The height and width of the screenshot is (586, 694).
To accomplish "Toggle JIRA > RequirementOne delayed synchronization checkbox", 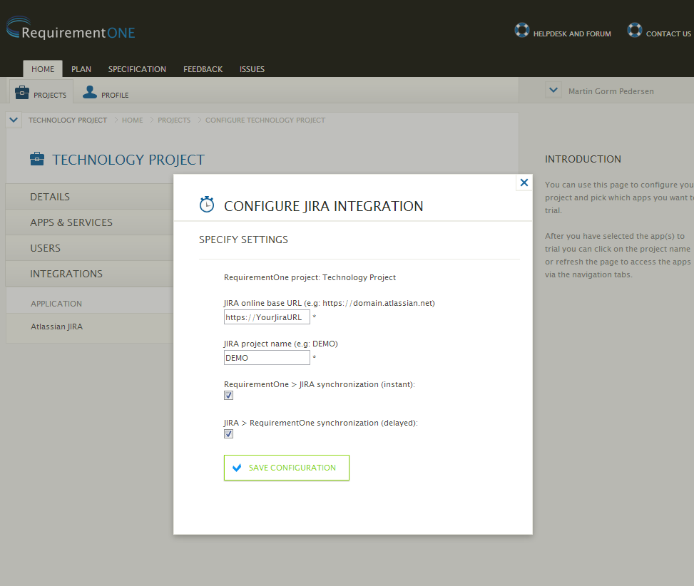I will (228, 434).
